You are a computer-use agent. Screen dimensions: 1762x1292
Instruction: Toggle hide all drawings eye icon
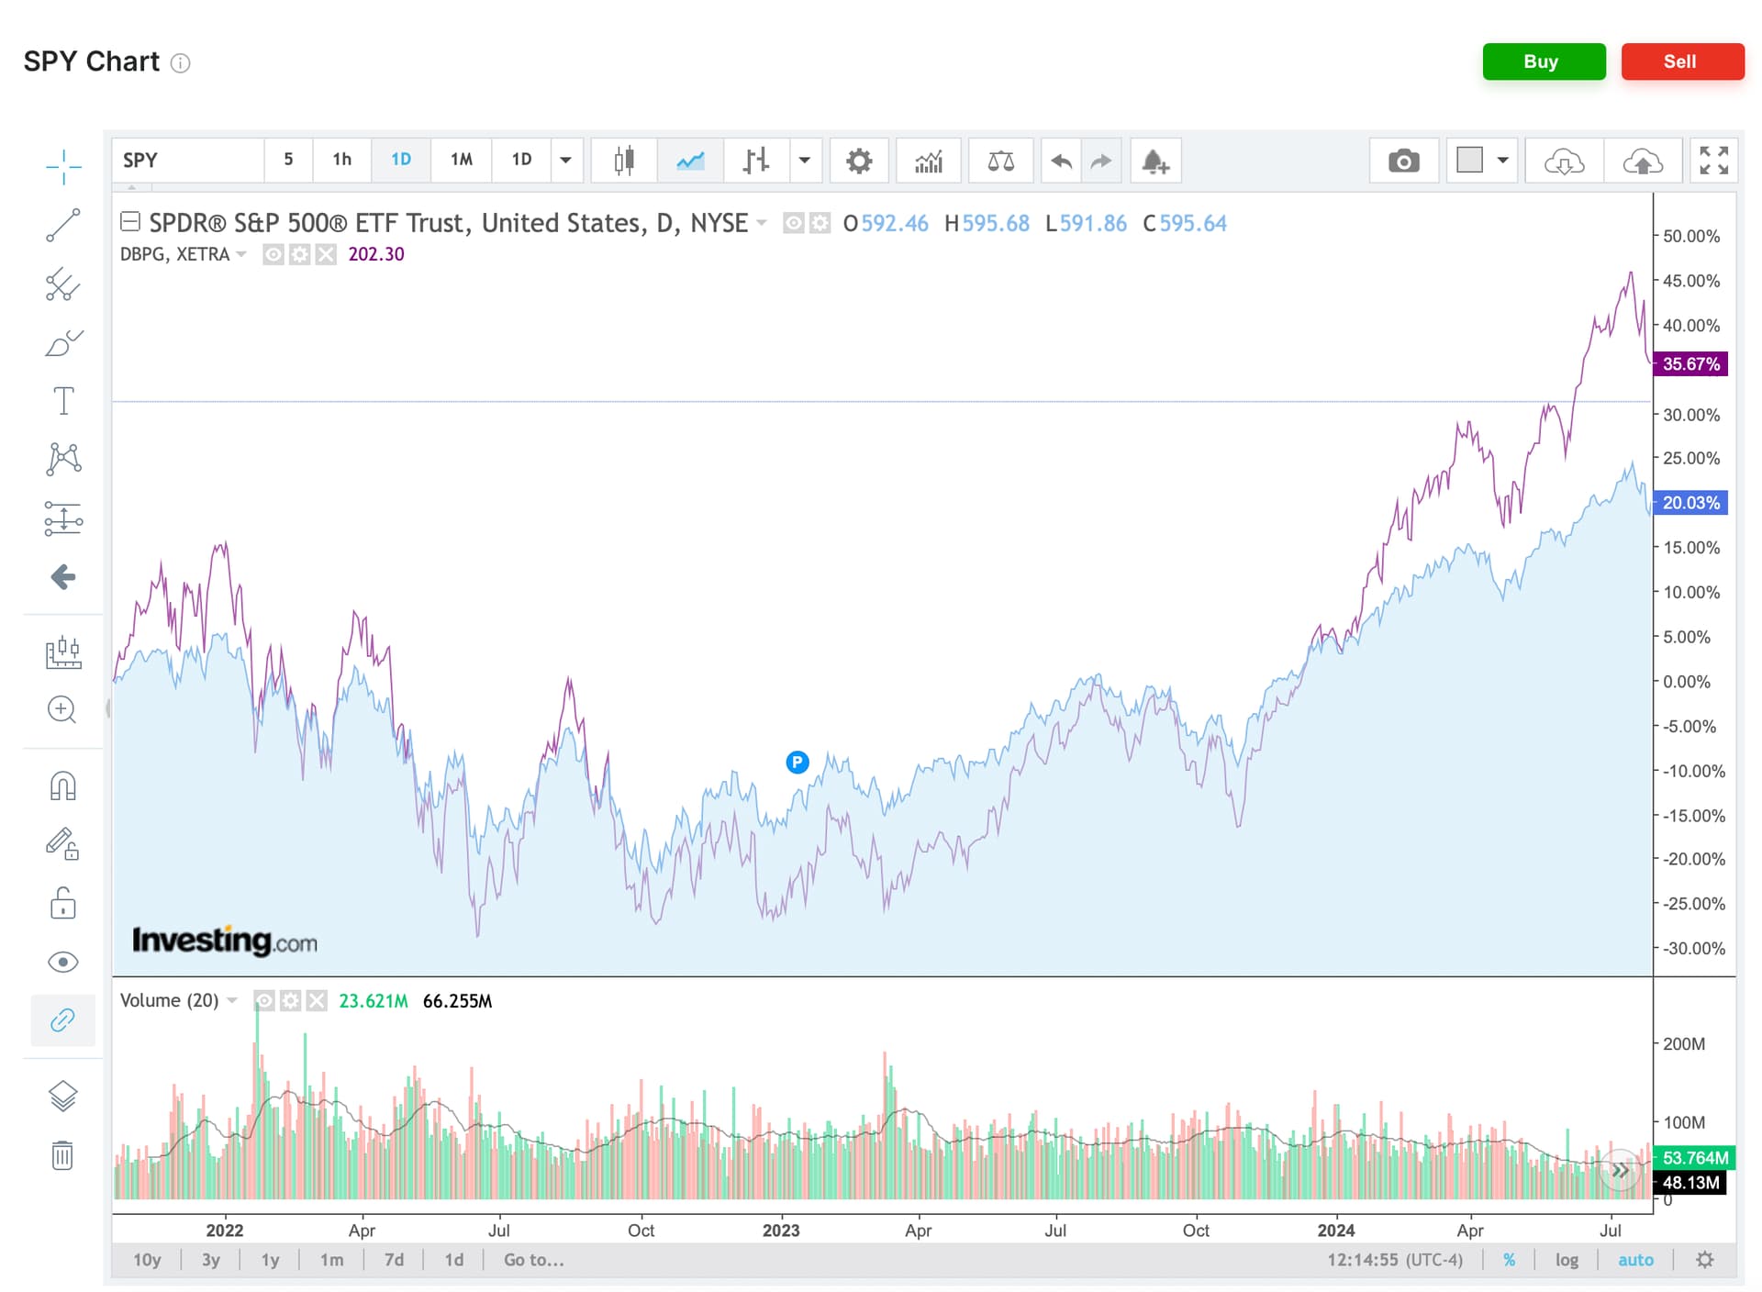pyautogui.click(x=62, y=962)
